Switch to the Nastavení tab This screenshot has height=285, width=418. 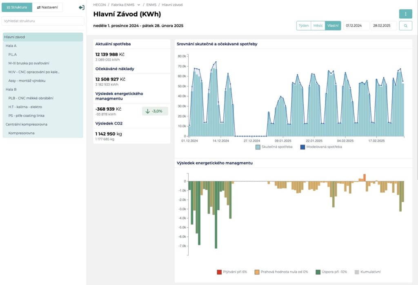[47, 7]
